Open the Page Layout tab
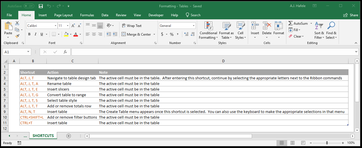 (63, 15)
